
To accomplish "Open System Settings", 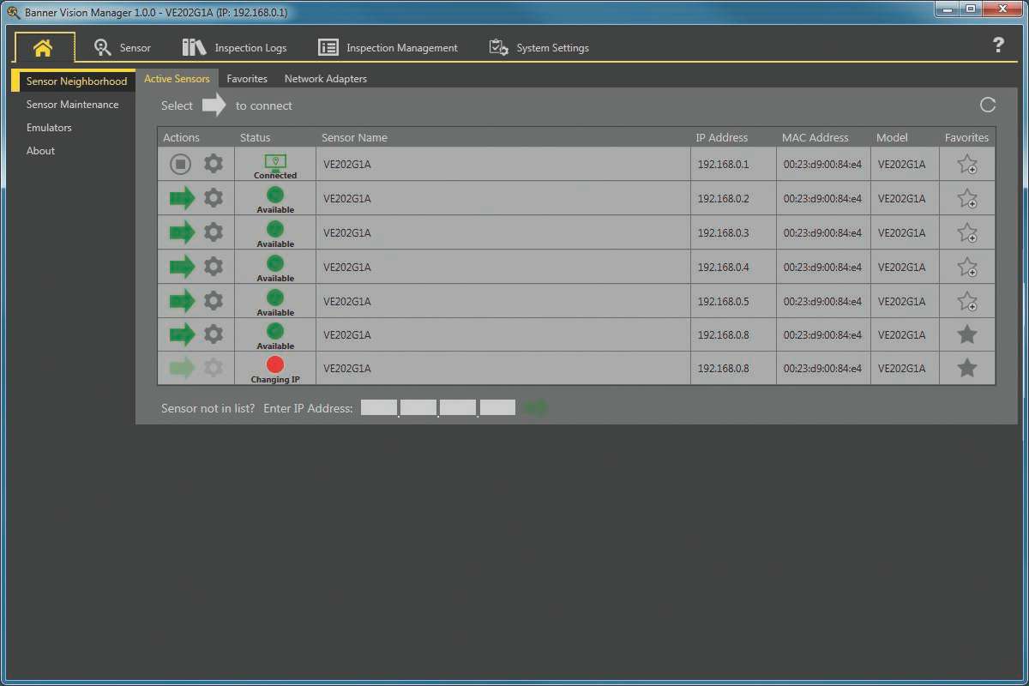I will point(497,49).
